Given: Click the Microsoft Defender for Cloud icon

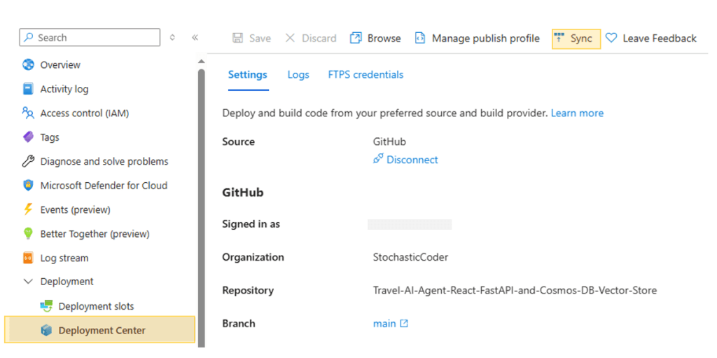Looking at the screenshot, I should pos(28,186).
